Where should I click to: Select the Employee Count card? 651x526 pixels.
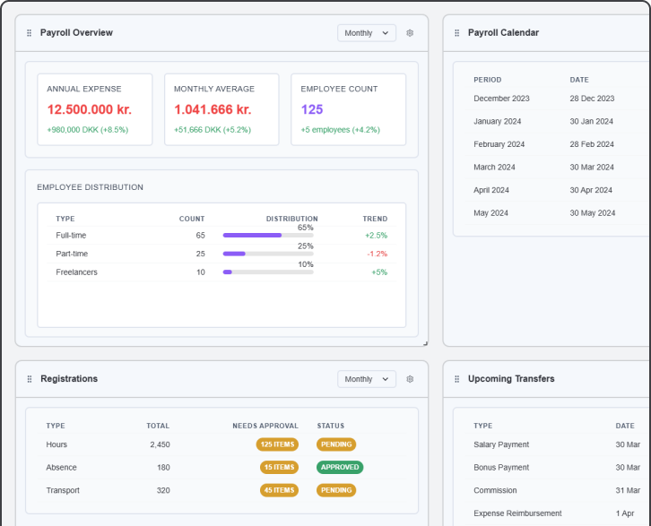(x=348, y=109)
